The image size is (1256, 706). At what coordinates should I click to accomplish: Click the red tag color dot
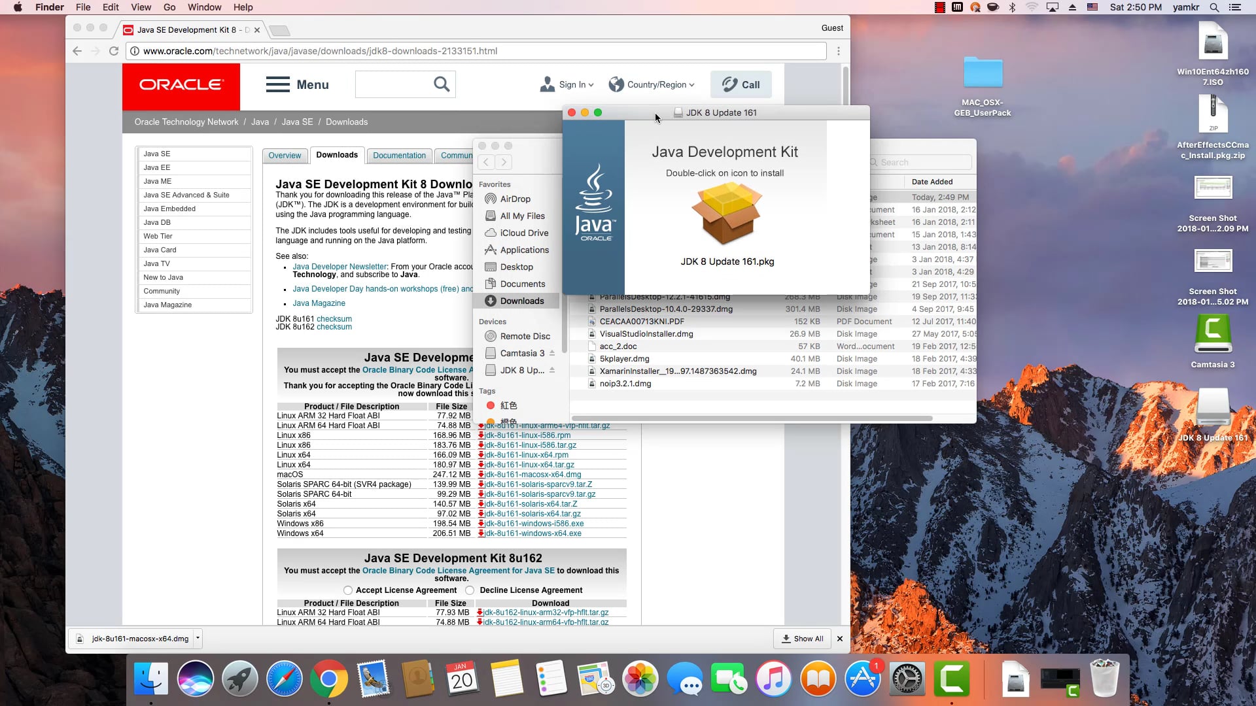pos(491,405)
